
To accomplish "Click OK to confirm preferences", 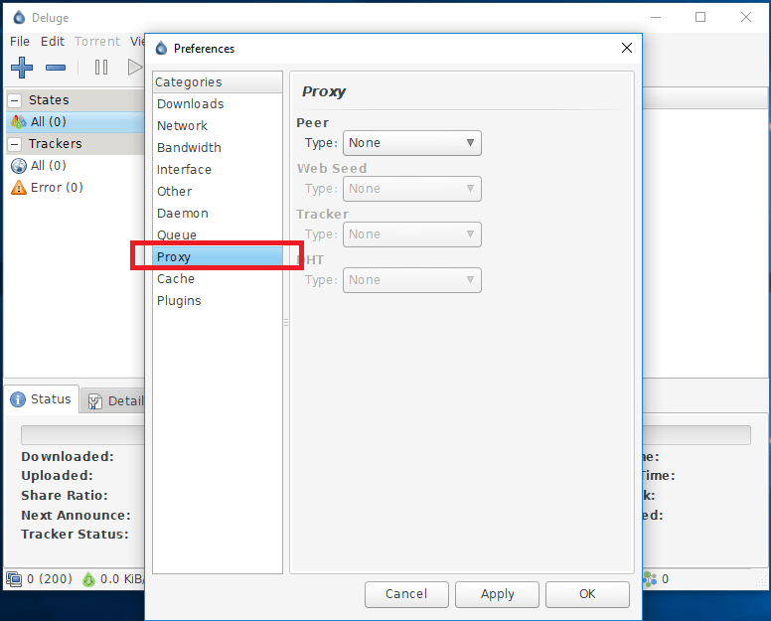I will tap(587, 594).
